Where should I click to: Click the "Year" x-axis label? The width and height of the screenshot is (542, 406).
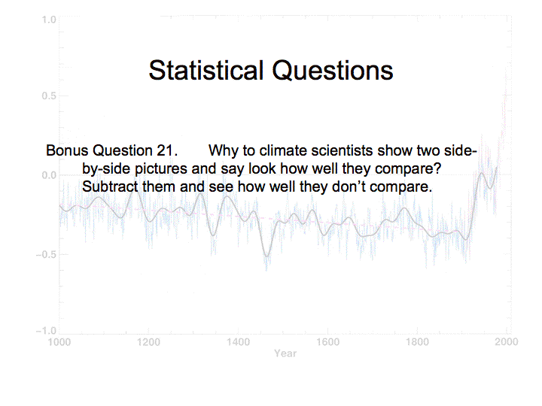click(x=285, y=353)
